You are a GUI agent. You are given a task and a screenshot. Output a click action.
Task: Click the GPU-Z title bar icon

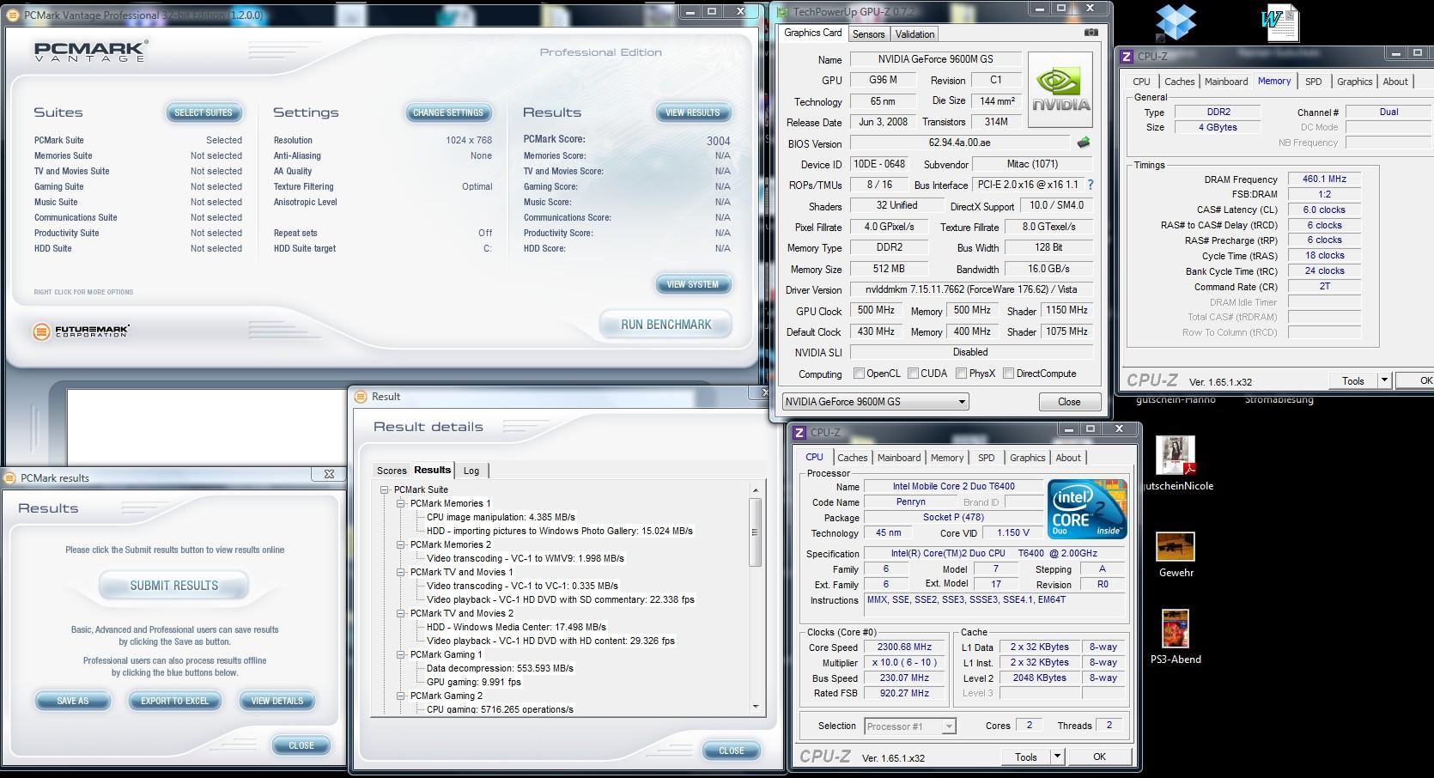click(x=783, y=11)
